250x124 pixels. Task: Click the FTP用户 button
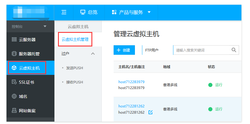point(152,50)
